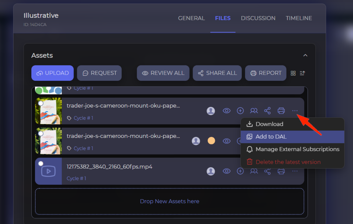Image resolution: width=353 pixels, height=224 pixels.
Task: Select trader-joe asset without orange dot via circle
Action: point(41,103)
